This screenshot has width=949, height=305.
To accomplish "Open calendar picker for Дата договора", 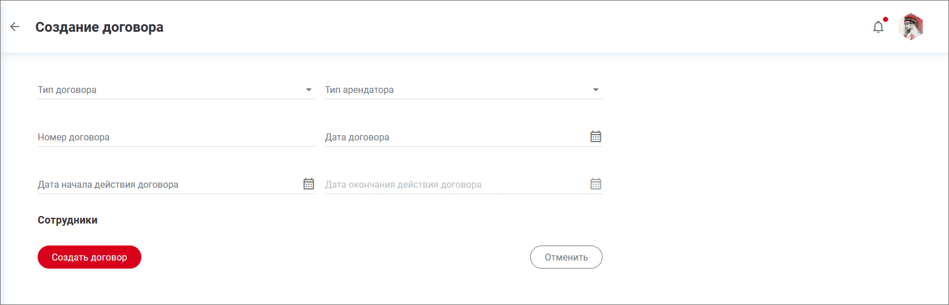I will point(596,137).
